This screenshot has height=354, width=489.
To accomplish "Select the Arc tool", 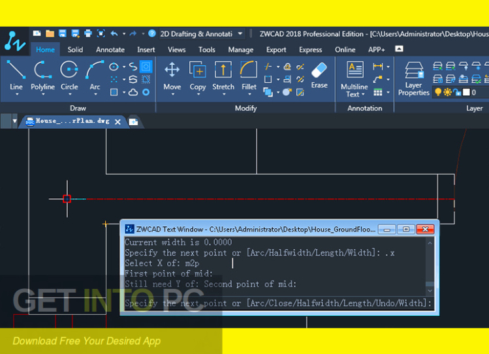I will (x=95, y=74).
